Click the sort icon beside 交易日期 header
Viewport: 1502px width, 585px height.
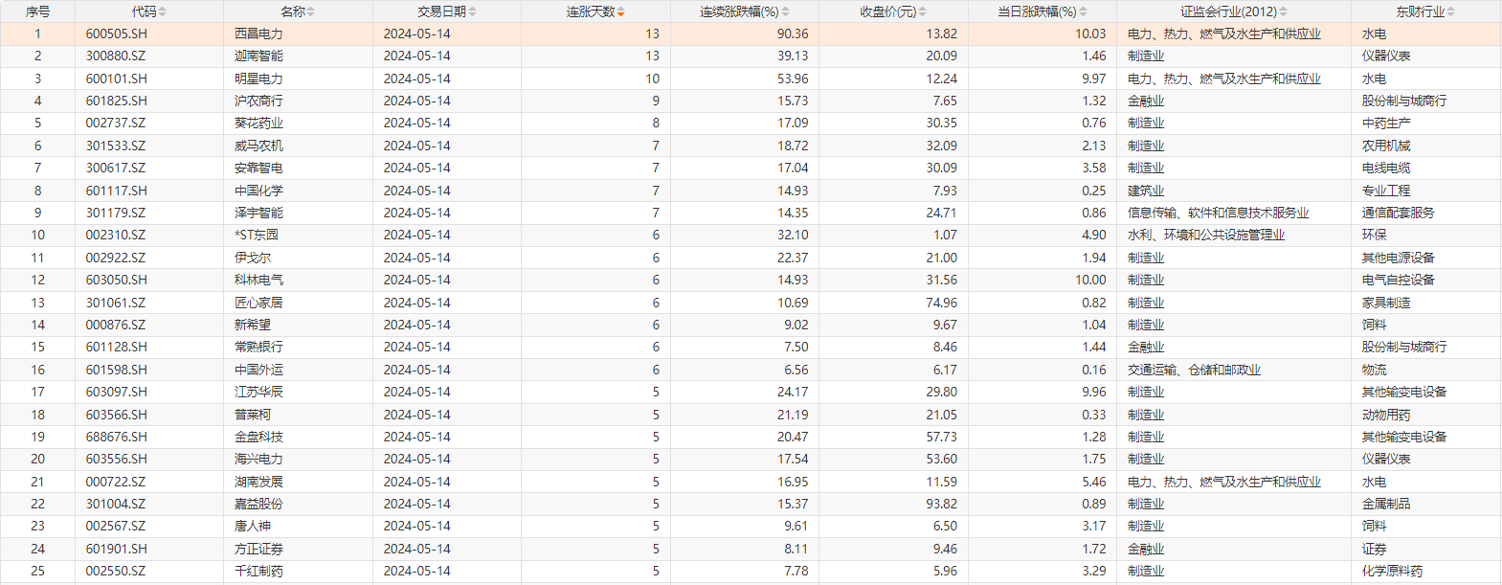pyautogui.click(x=473, y=11)
